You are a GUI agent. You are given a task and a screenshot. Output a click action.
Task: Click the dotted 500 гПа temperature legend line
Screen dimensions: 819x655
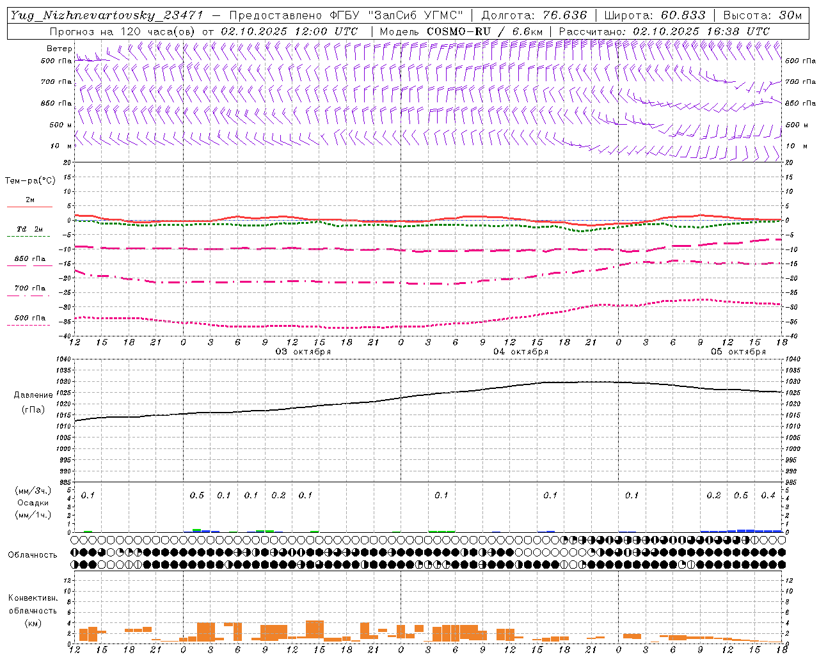click(x=28, y=326)
